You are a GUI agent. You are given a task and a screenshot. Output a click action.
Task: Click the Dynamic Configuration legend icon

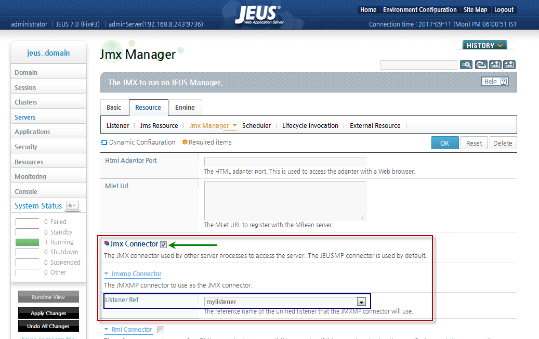104,142
